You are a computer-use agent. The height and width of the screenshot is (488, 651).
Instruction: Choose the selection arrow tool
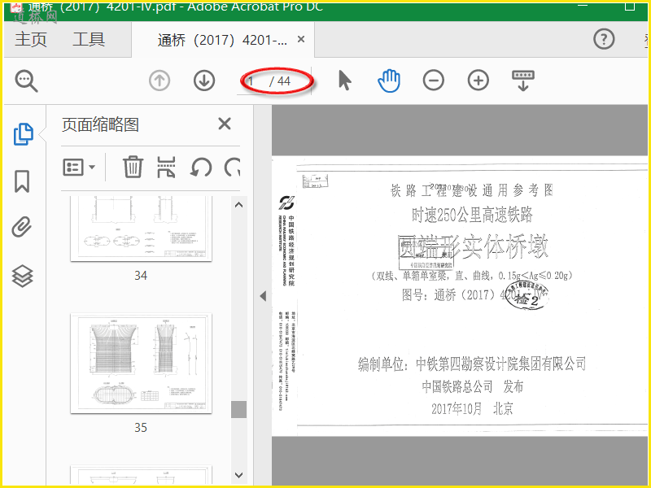point(344,81)
